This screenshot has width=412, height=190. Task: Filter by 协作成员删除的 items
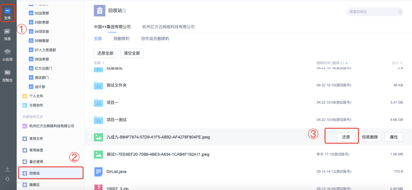[155, 39]
